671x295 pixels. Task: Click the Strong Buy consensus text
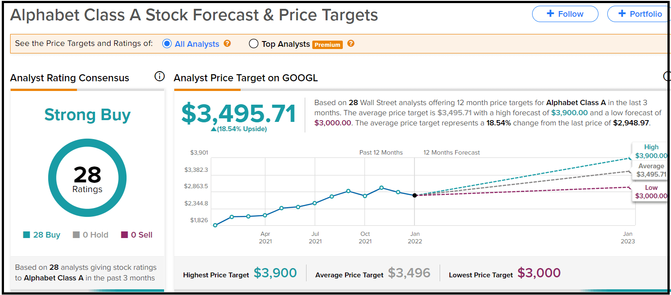coord(88,115)
